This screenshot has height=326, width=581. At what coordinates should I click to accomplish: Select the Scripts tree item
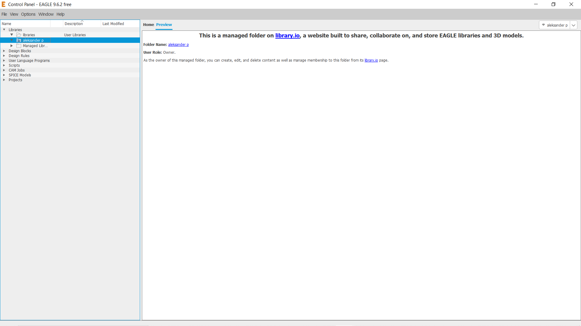click(14, 66)
